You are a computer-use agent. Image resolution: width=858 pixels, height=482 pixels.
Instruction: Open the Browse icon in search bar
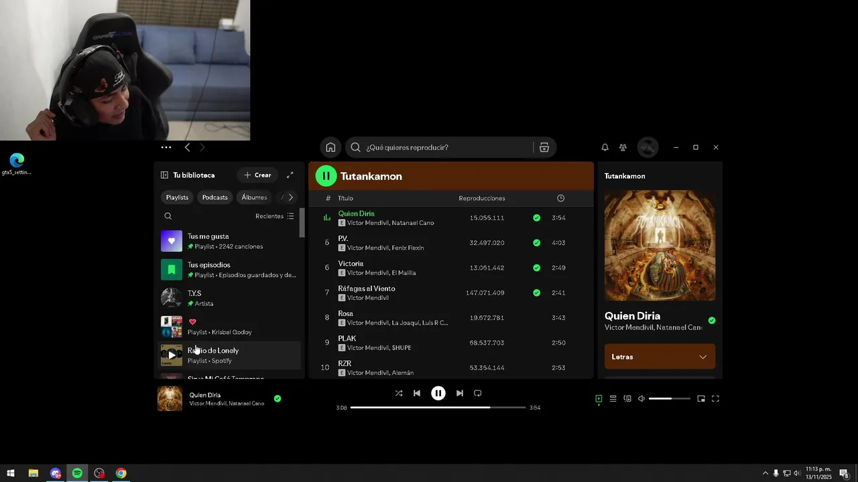click(544, 147)
